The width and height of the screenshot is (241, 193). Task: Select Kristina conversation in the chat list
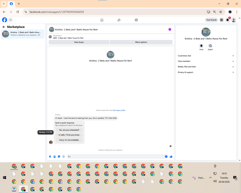(x=23, y=34)
